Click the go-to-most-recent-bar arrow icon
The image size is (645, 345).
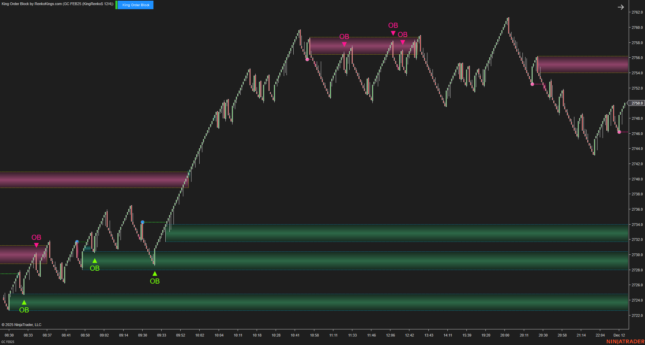(x=621, y=7)
